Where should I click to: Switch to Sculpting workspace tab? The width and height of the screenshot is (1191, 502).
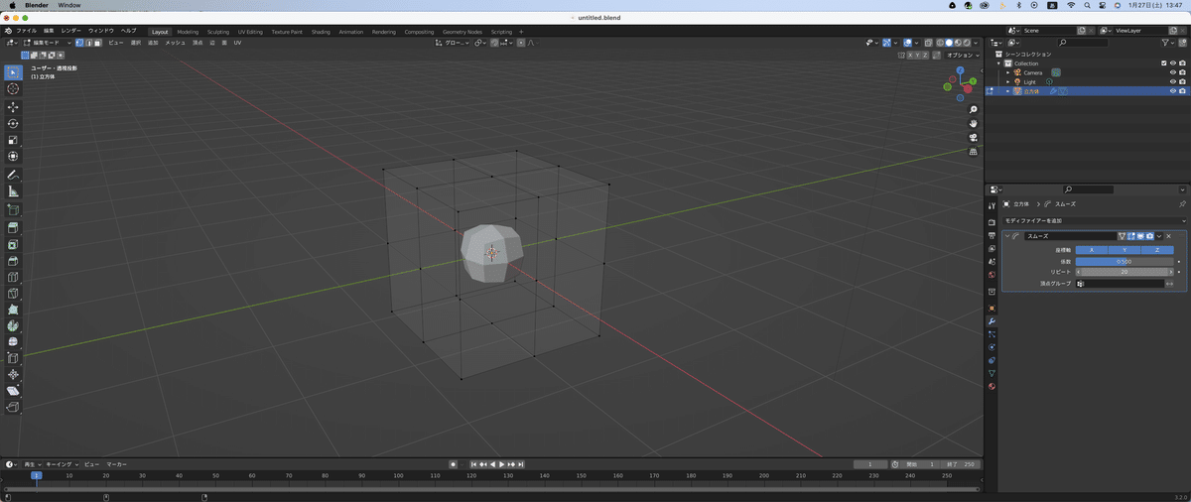point(217,31)
